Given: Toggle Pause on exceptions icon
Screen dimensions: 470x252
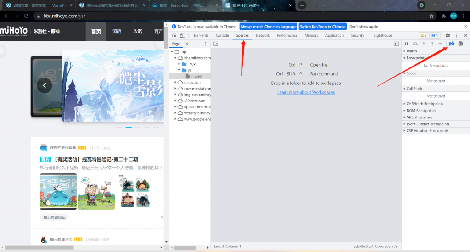Looking at the screenshot, I should [461, 44].
